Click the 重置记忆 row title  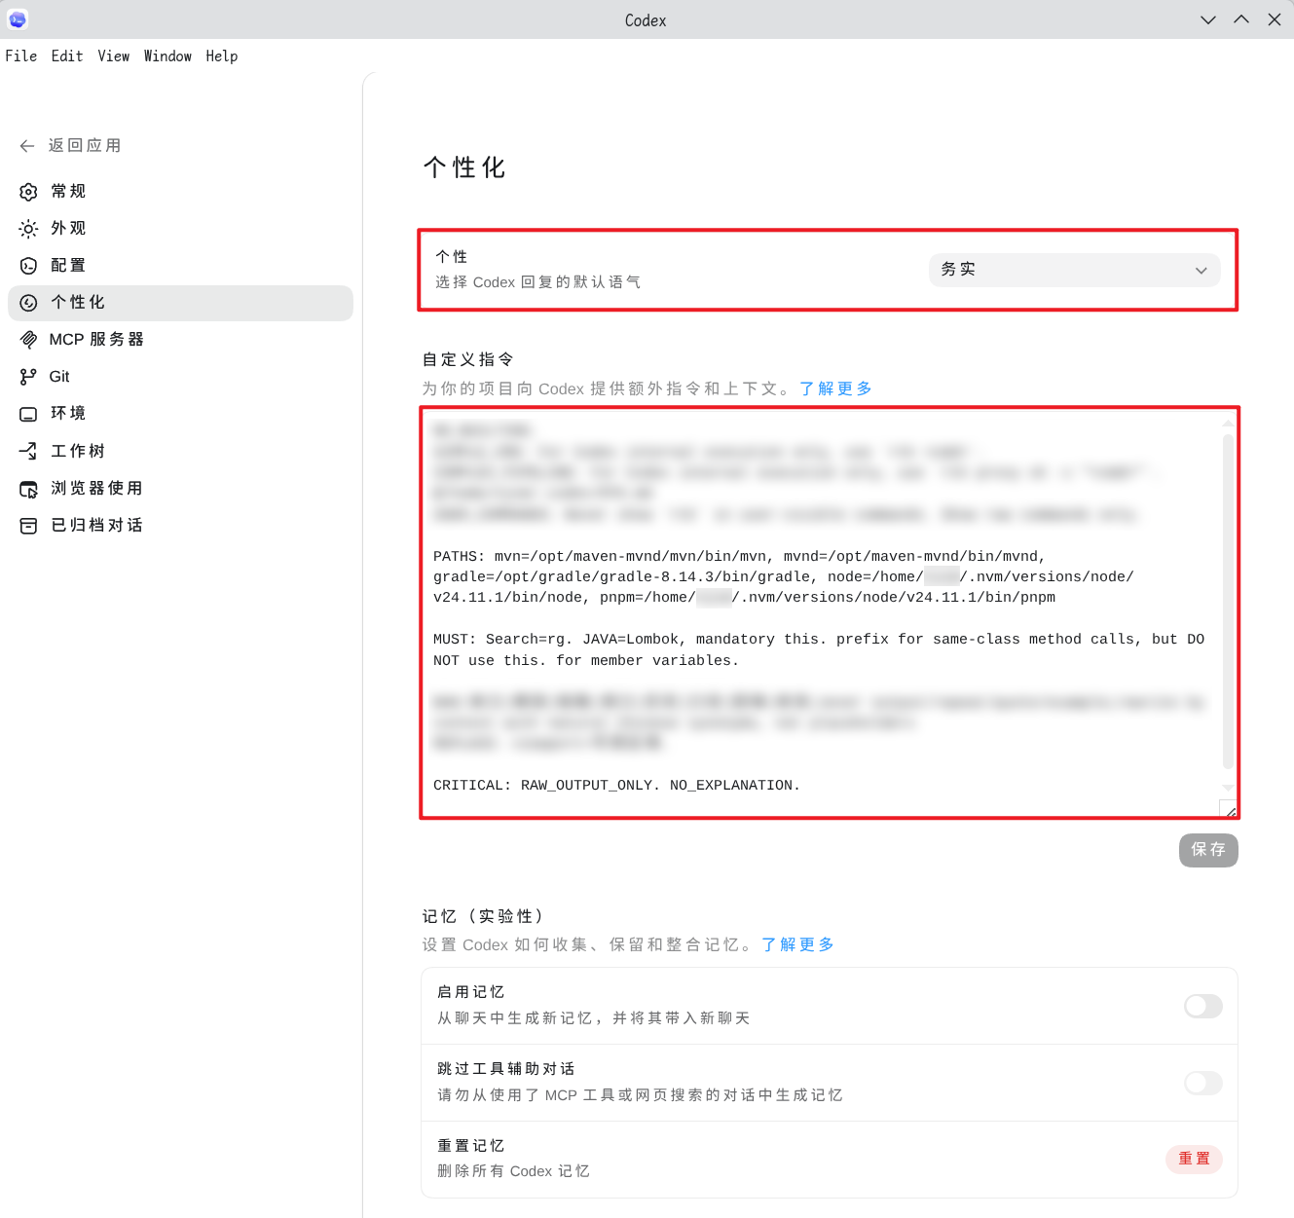coord(471,1146)
